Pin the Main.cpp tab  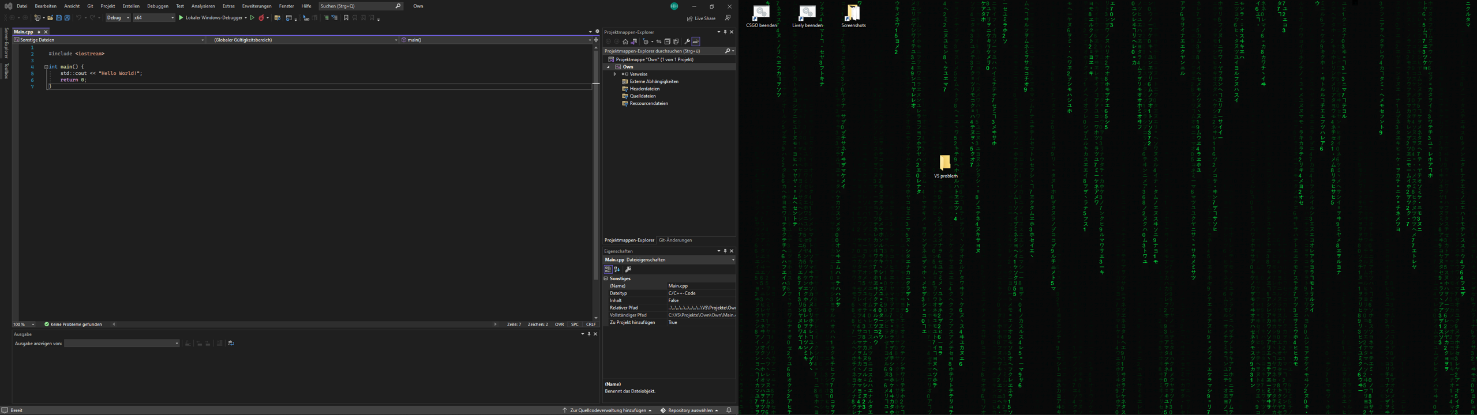(39, 32)
